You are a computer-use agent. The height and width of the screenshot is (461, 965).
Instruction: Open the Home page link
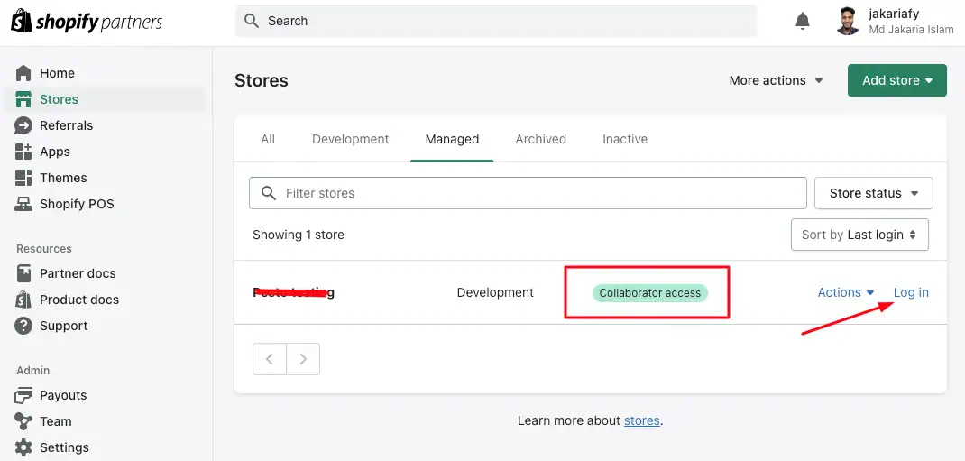click(57, 73)
